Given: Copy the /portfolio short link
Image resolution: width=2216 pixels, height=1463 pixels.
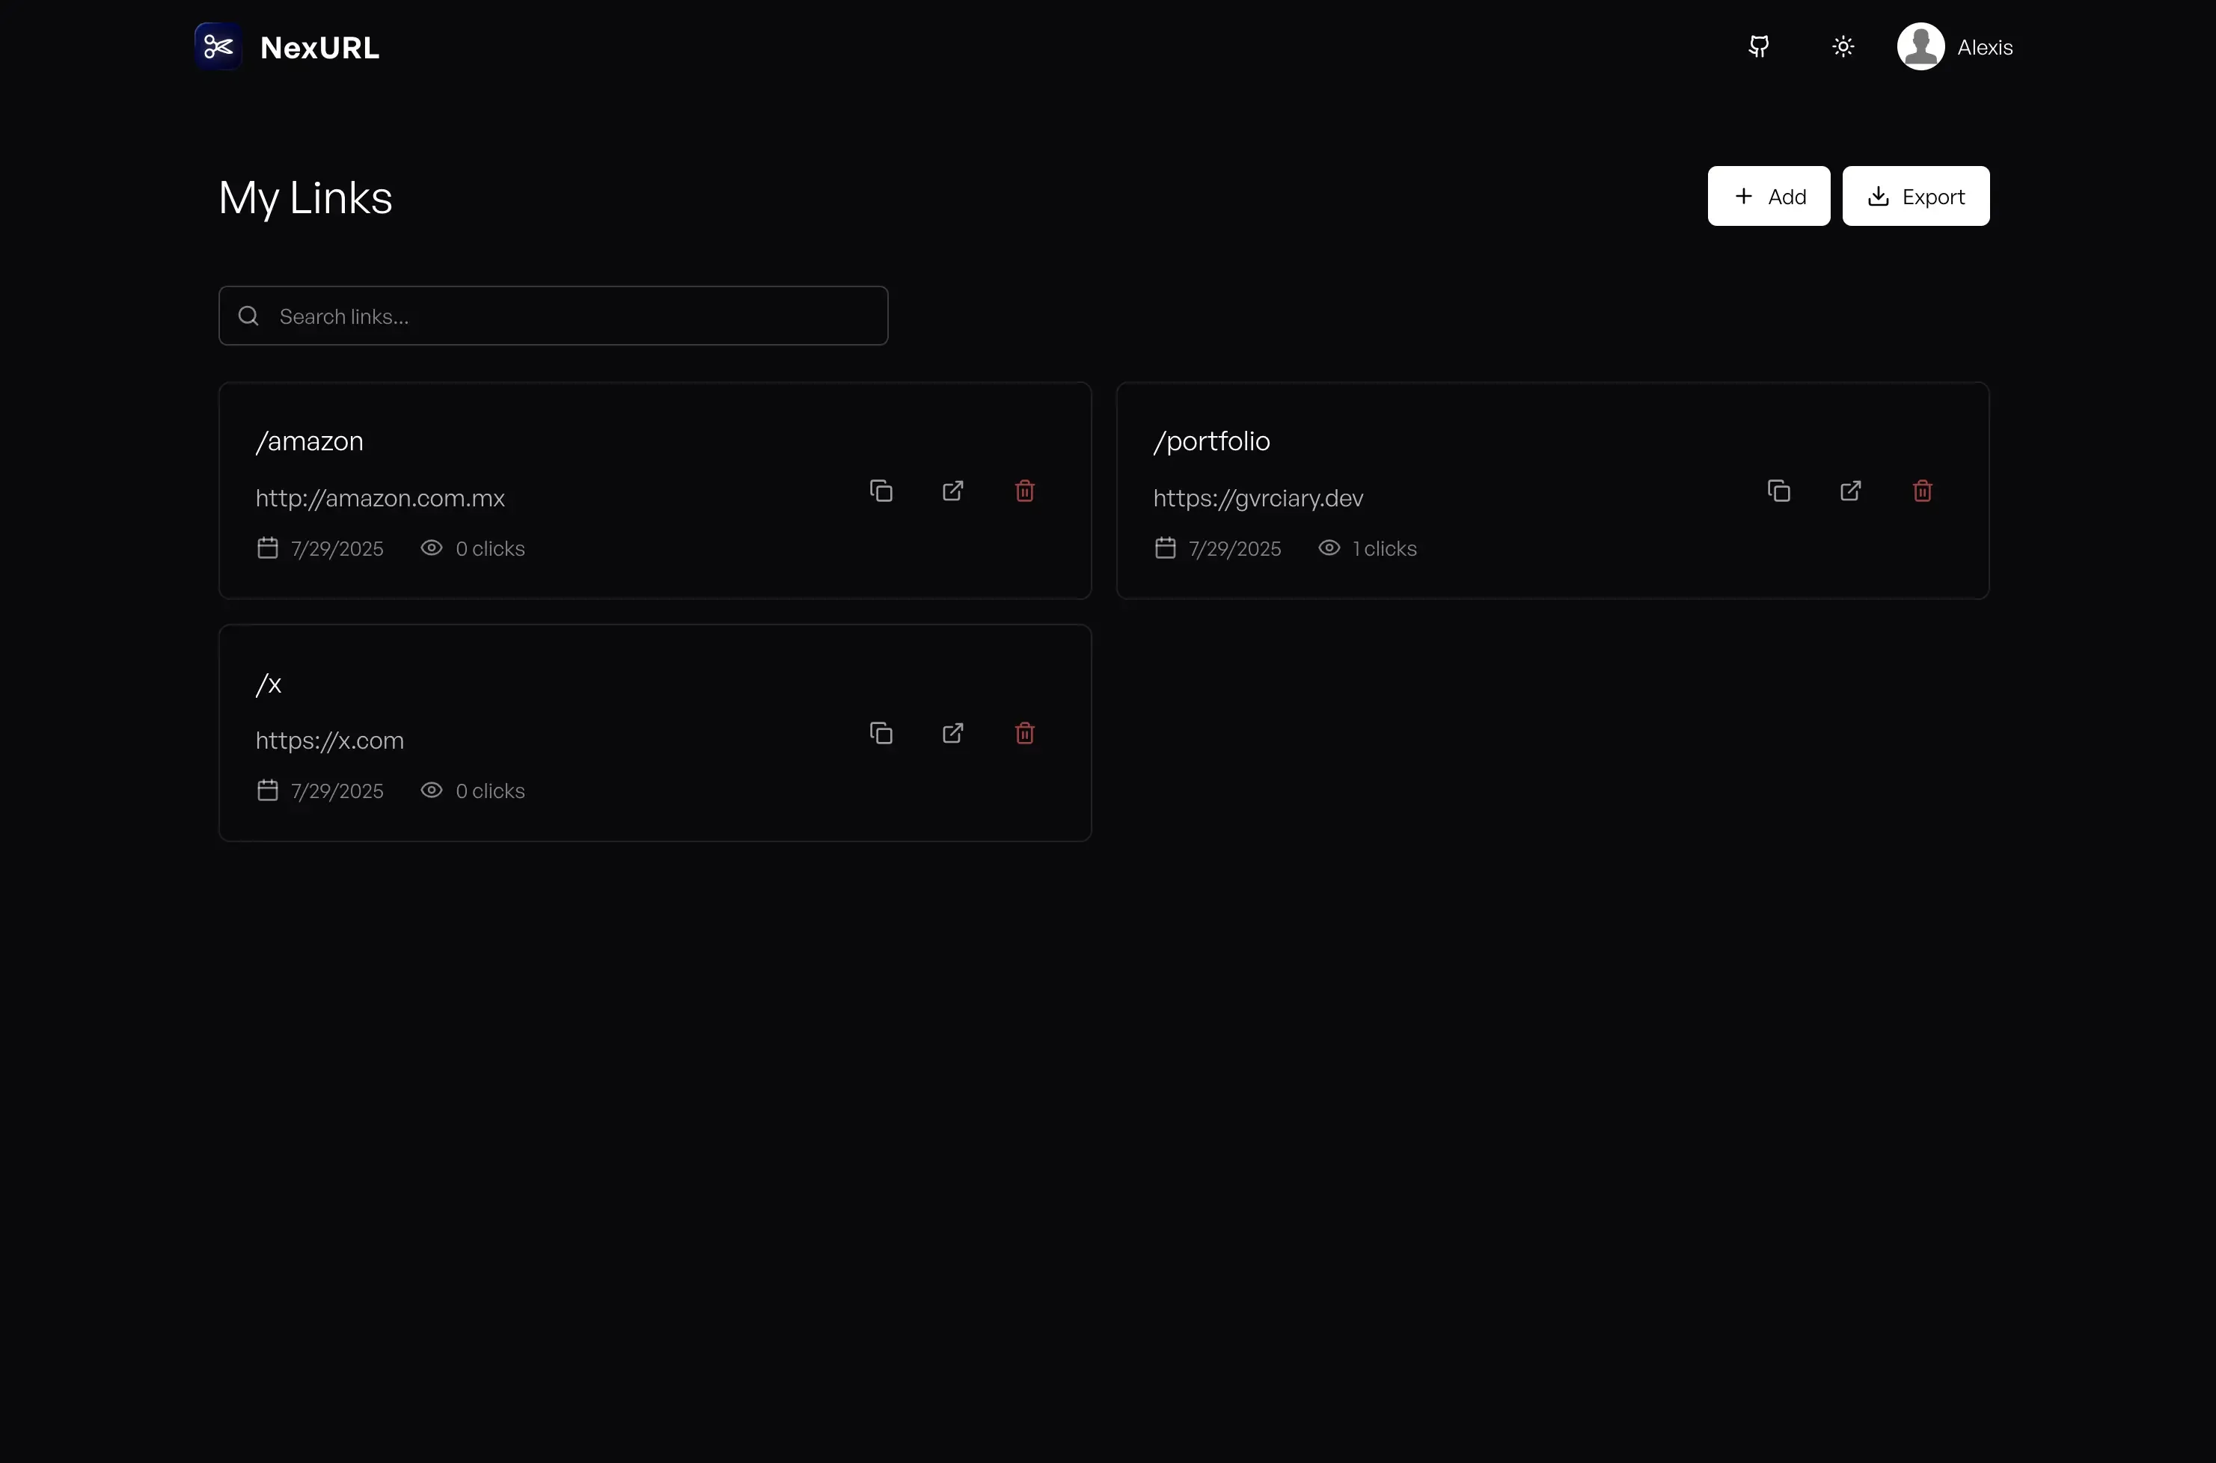Looking at the screenshot, I should coord(1778,491).
